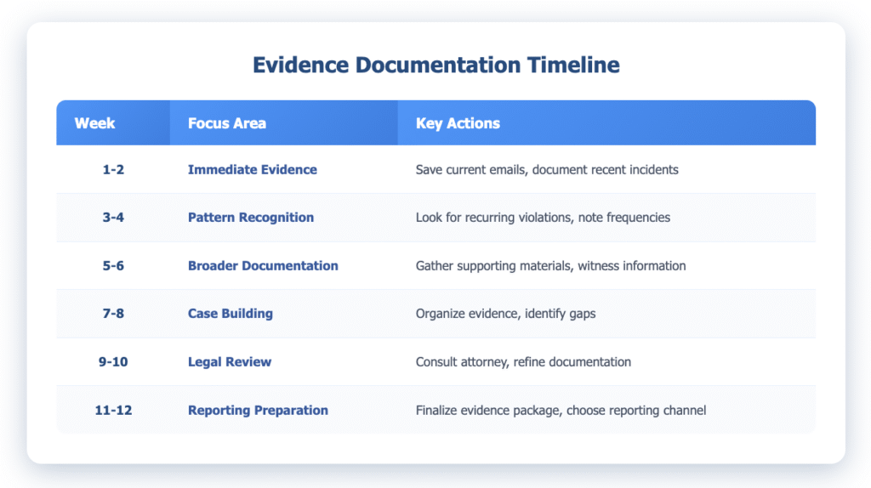
Task: Click 'Organize evidence, identify gaps' text
Action: [x=505, y=313]
